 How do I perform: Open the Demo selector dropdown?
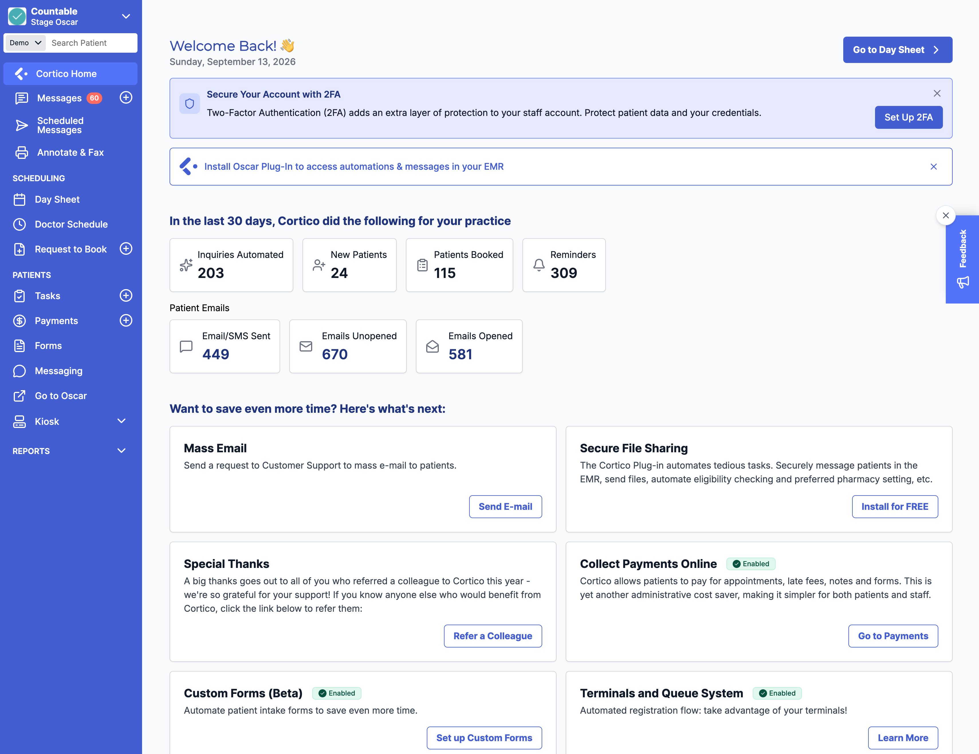pos(25,43)
